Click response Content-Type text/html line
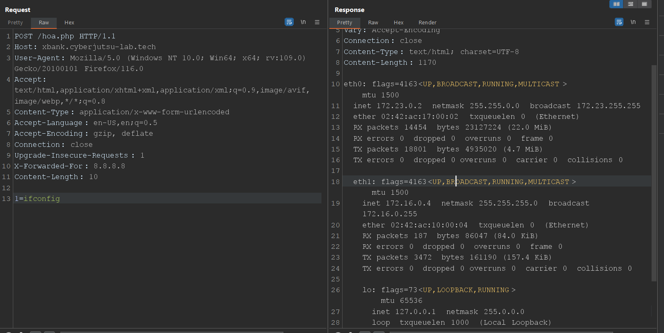Viewport: 664px width, 333px height. [x=431, y=52]
